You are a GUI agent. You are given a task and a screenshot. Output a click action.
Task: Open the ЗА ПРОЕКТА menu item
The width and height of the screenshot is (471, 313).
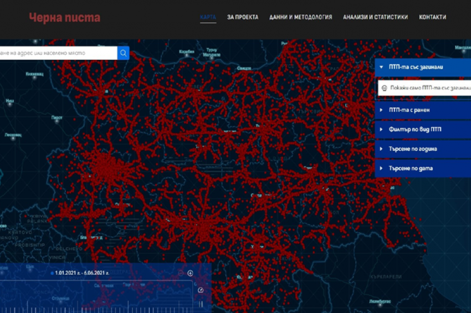pyautogui.click(x=242, y=17)
